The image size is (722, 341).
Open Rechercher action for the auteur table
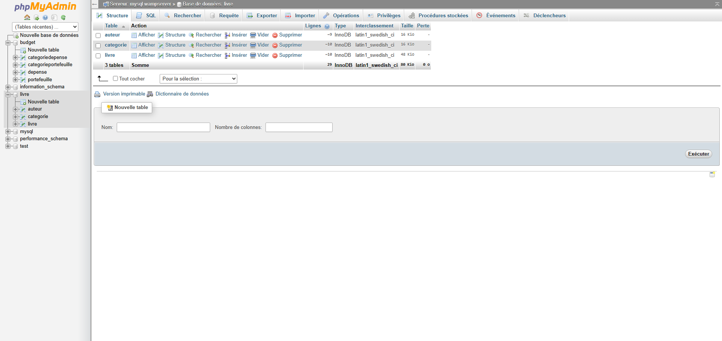click(x=208, y=35)
